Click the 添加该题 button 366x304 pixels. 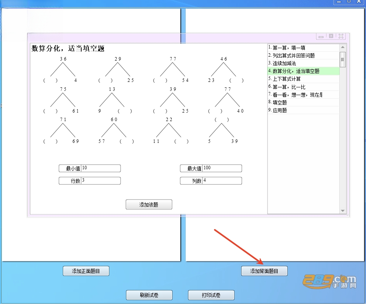(149, 205)
